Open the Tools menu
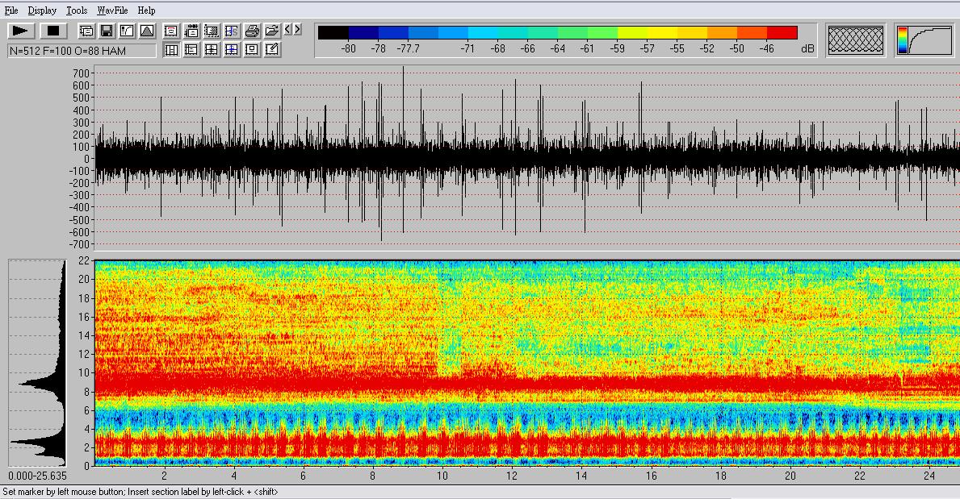The width and height of the screenshot is (960, 499). [77, 10]
